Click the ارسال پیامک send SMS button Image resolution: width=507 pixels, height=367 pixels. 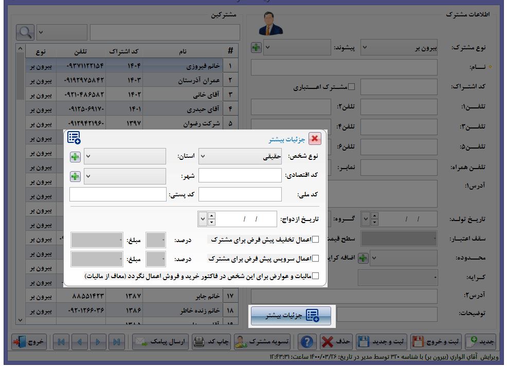[161, 342]
